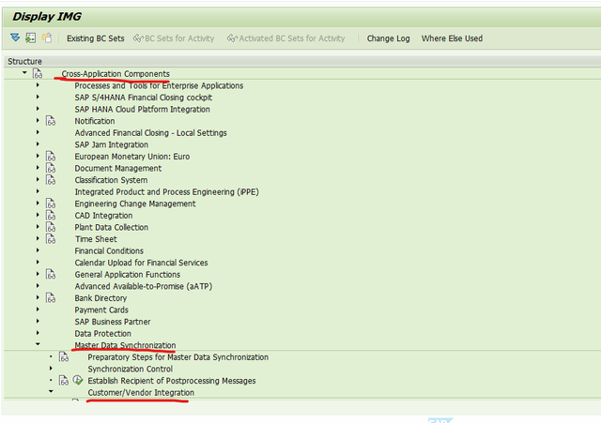Viewport: 601px width, 423px height.
Task: Select General Application Functions entry
Action: (128, 275)
